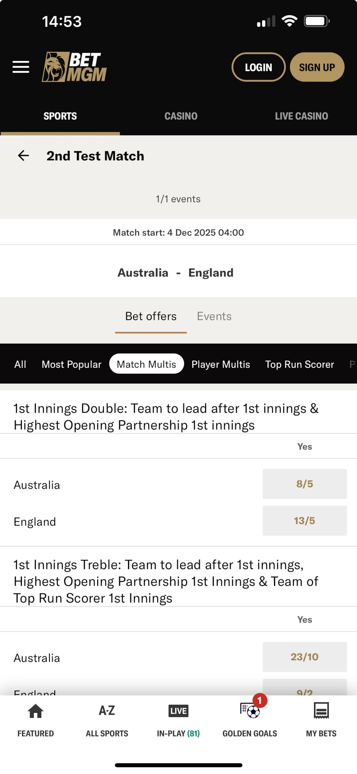Open the hamburger menu
357x774 pixels.
[x=21, y=67]
